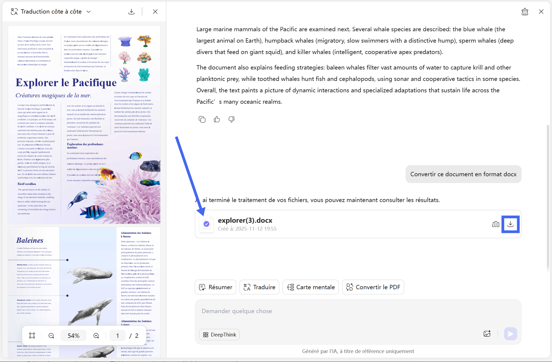Viewport: 552px width, 362px height.
Task: Expand the Traduction côte à côte dropdown
Action: tap(88, 12)
